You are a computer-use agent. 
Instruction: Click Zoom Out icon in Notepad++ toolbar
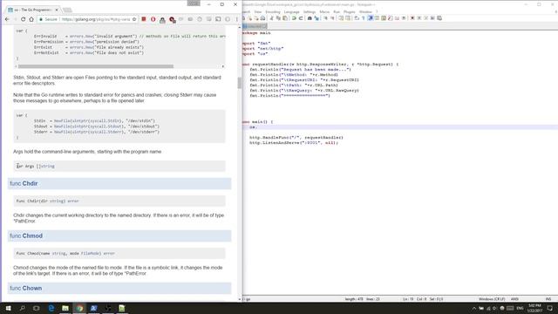[333, 18]
